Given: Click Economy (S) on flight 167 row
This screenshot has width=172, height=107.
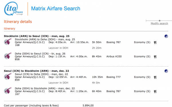Looking at the screenshot, I should [142, 91].
